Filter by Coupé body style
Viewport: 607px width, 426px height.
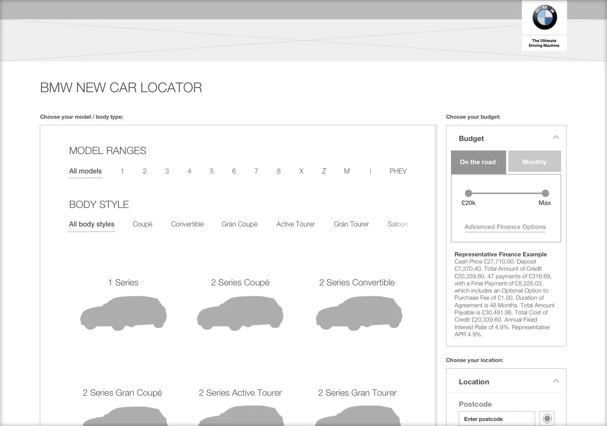point(142,224)
